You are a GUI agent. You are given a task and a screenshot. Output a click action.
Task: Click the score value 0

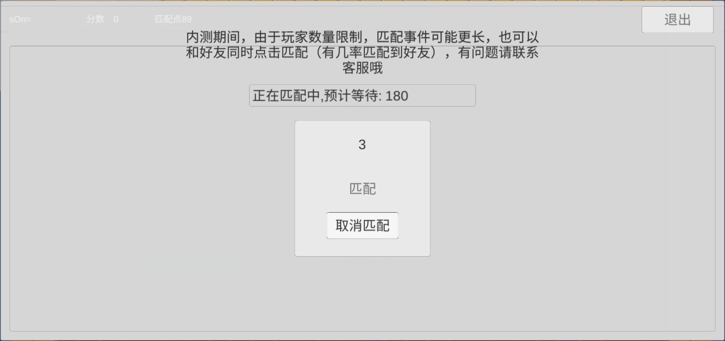[x=116, y=19]
